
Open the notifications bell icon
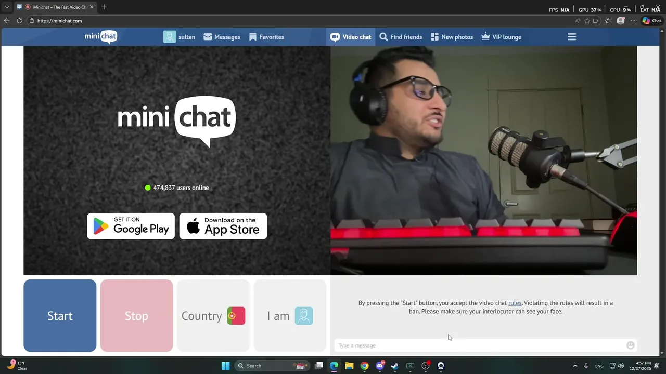[657, 366]
